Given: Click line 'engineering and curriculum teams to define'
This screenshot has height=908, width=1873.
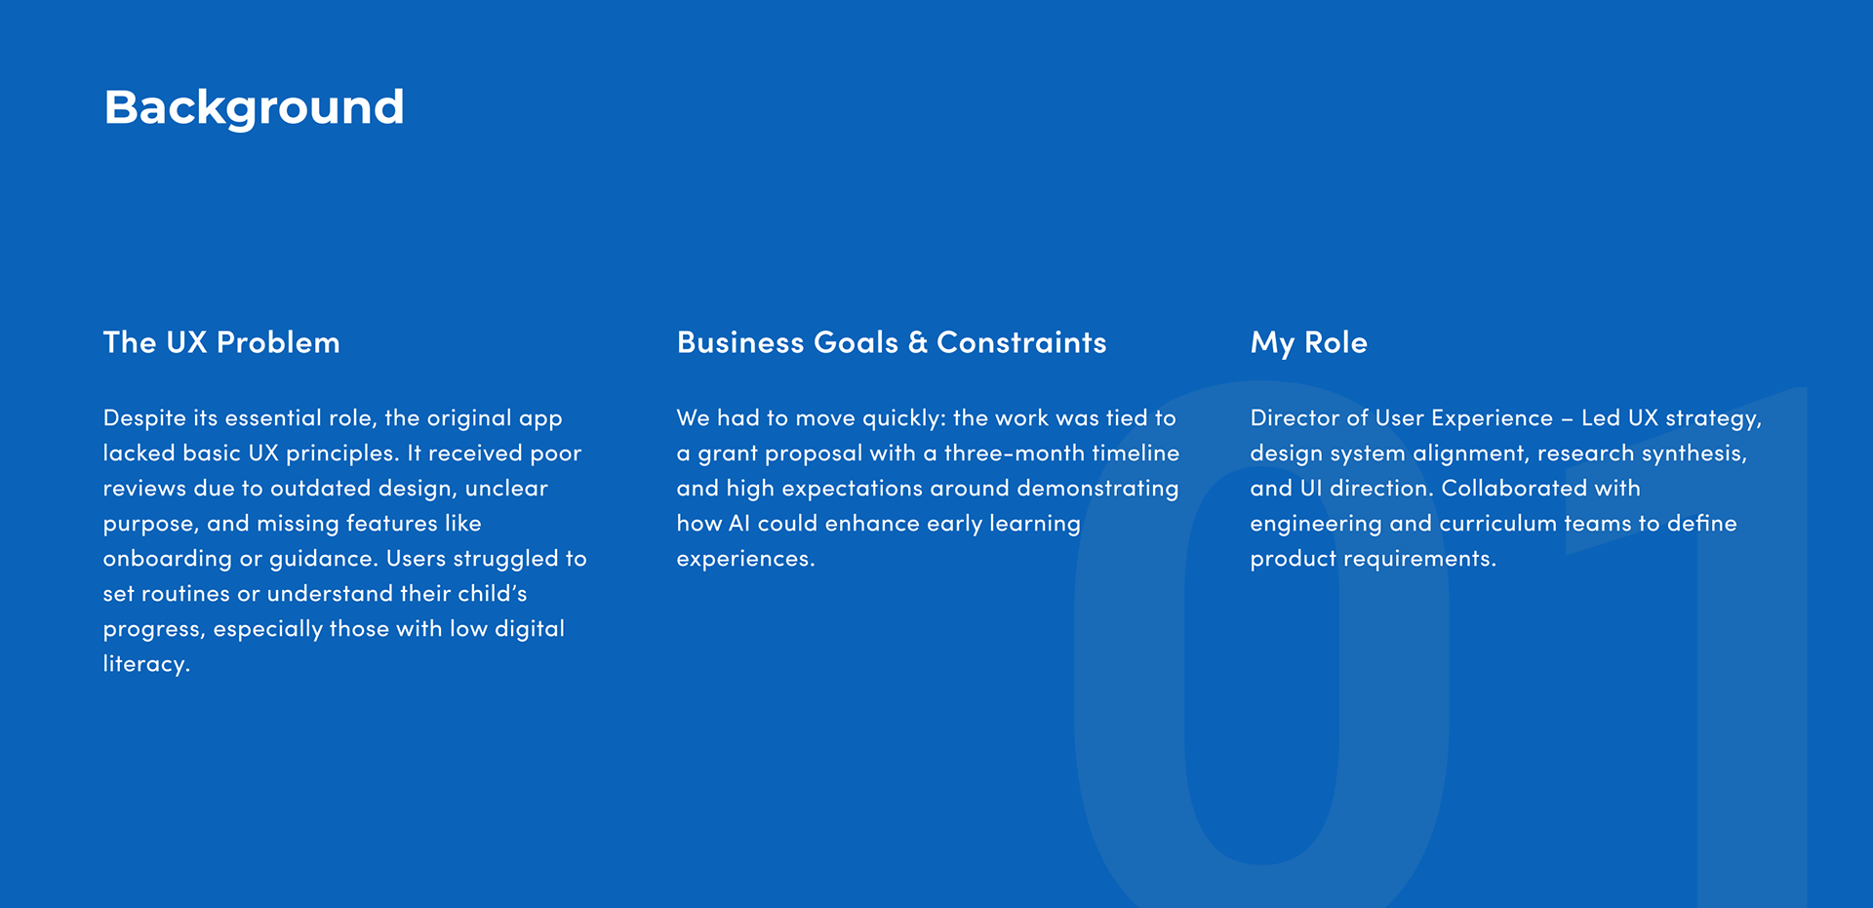Looking at the screenshot, I should click(x=1493, y=524).
